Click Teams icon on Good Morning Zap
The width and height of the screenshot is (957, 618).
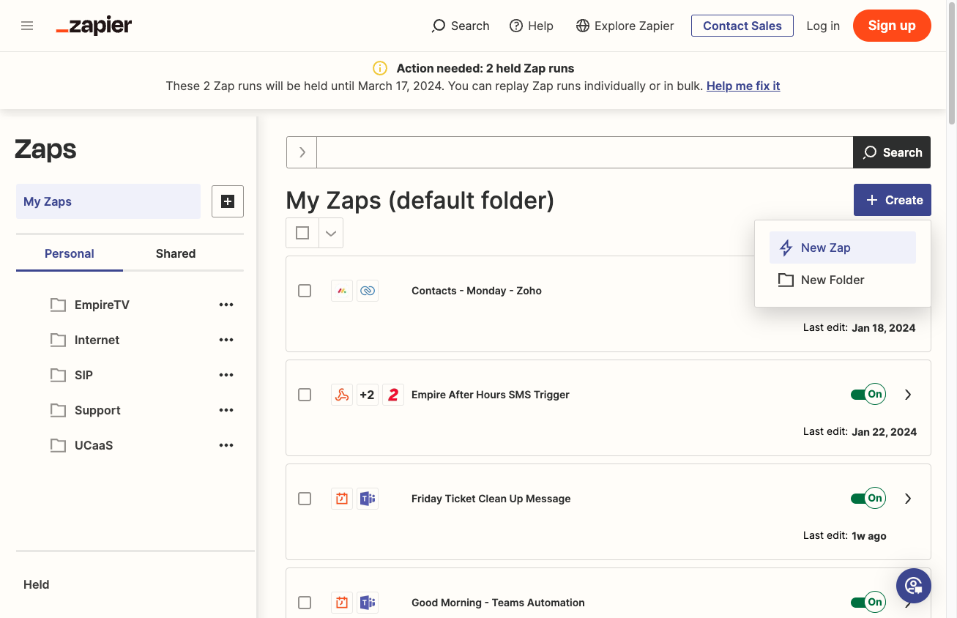click(368, 603)
